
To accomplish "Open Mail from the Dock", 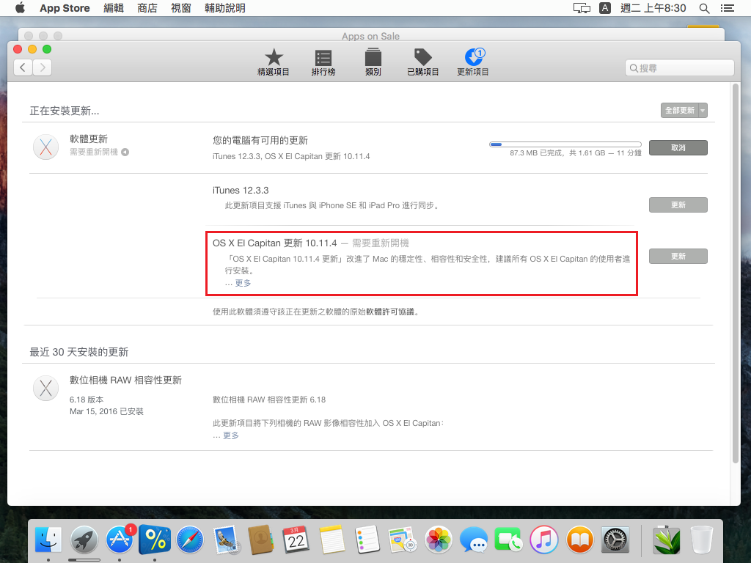I will coord(226,540).
